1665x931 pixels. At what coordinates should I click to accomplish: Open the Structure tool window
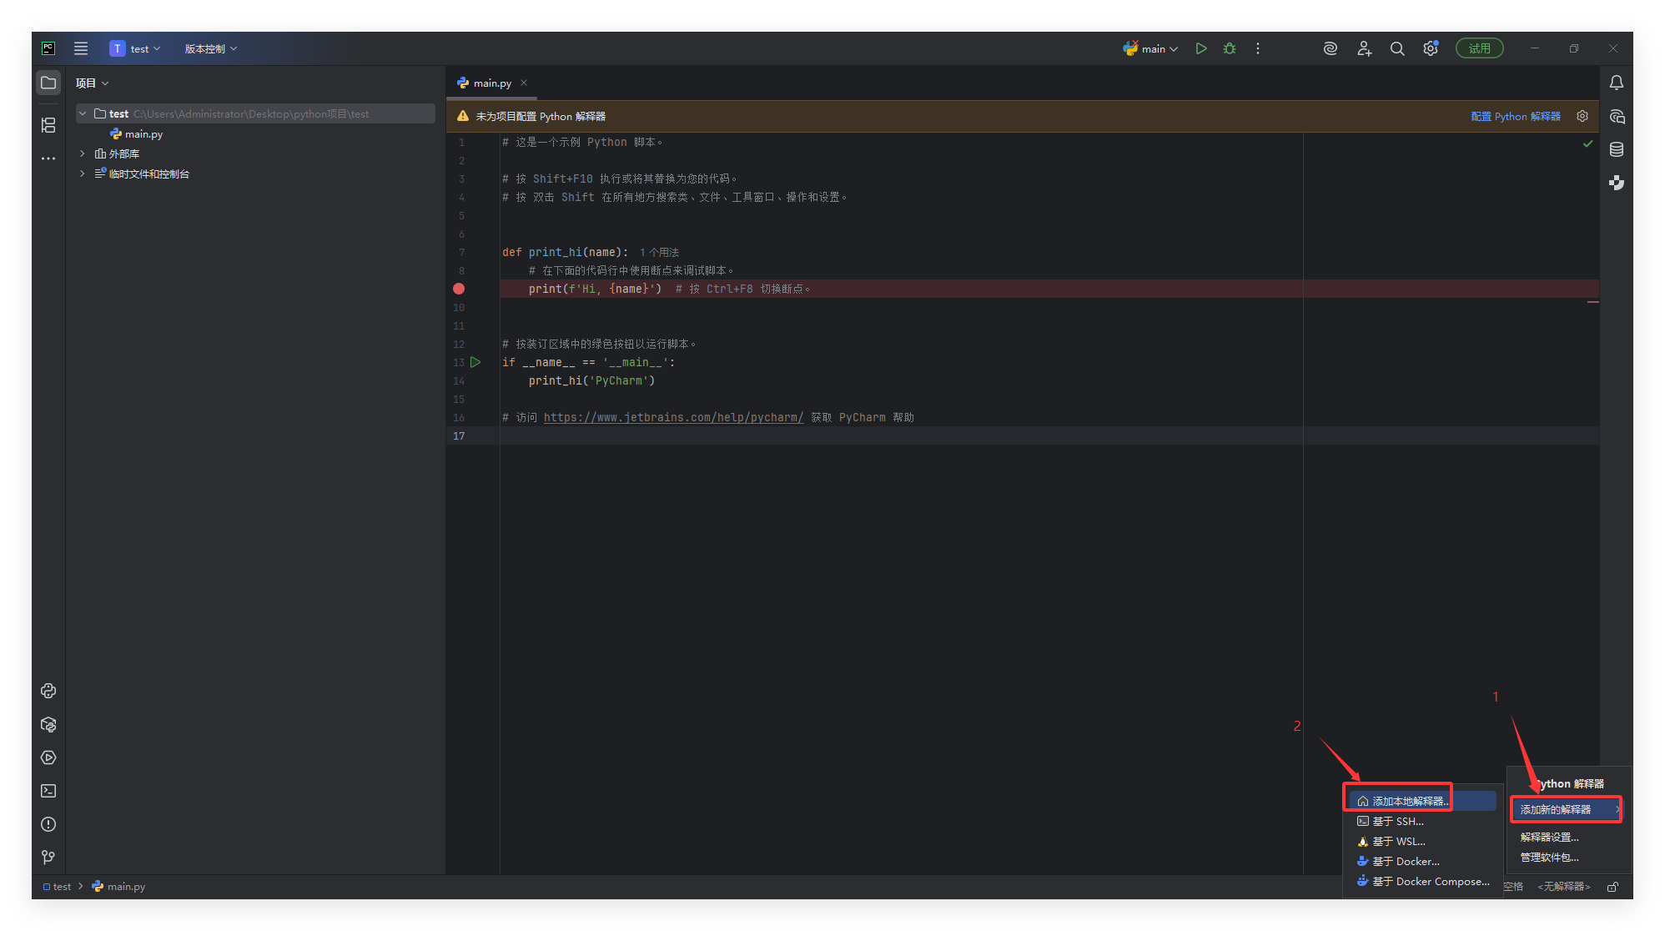[48, 125]
